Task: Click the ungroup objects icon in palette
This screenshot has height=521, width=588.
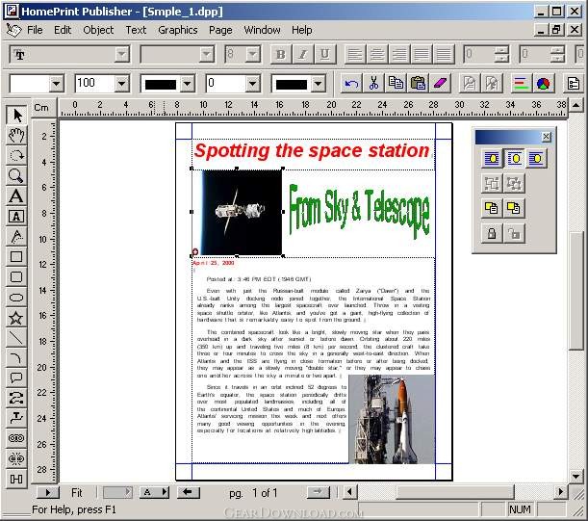Action: click(x=514, y=183)
